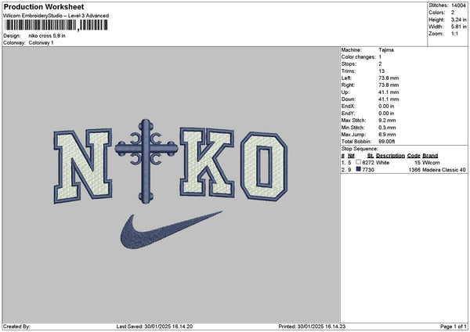Click the 'Code' column header
This screenshot has width=470, height=332.
point(414,156)
